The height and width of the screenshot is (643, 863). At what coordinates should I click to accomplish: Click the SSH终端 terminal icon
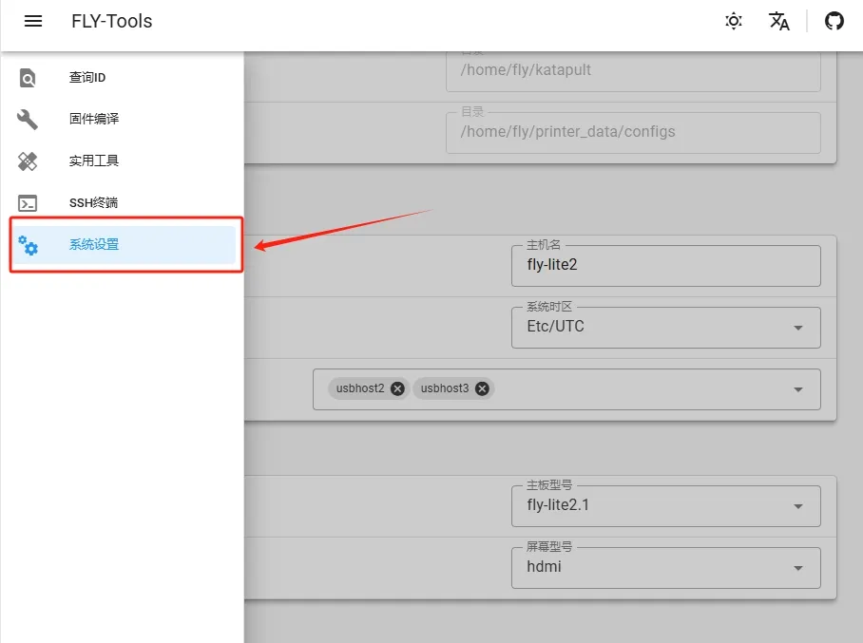coord(29,203)
